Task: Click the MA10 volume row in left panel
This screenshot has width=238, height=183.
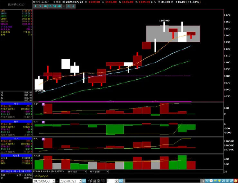Action: [16, 163]
